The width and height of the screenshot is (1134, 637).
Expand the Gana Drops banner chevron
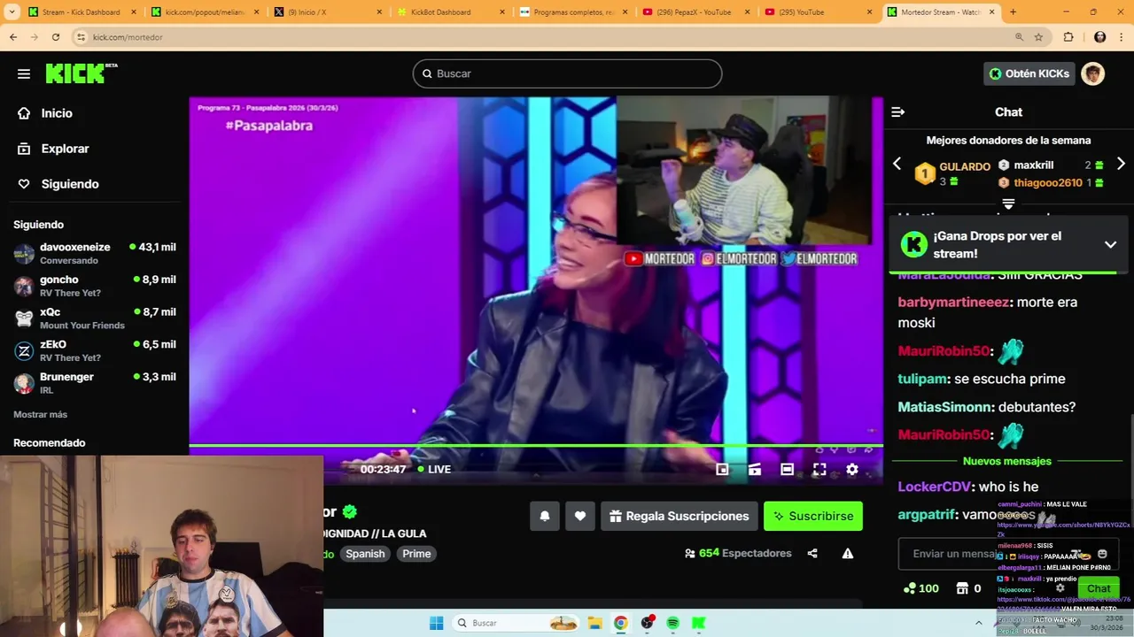[x=1110, y=245]
